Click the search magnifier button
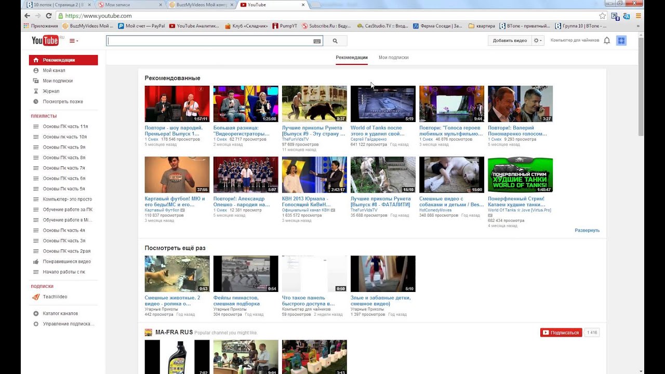The height and width of the screenshot is (374, 665). tap(335, 41)
